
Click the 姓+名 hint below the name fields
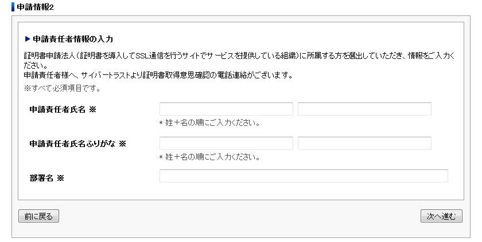[x=209, y=123]
